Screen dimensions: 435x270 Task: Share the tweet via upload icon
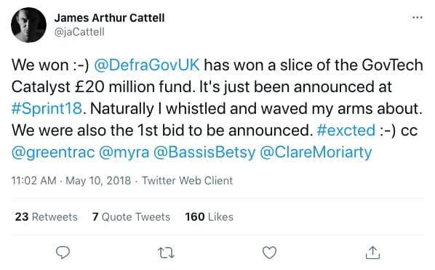click(x=372, y=253)
